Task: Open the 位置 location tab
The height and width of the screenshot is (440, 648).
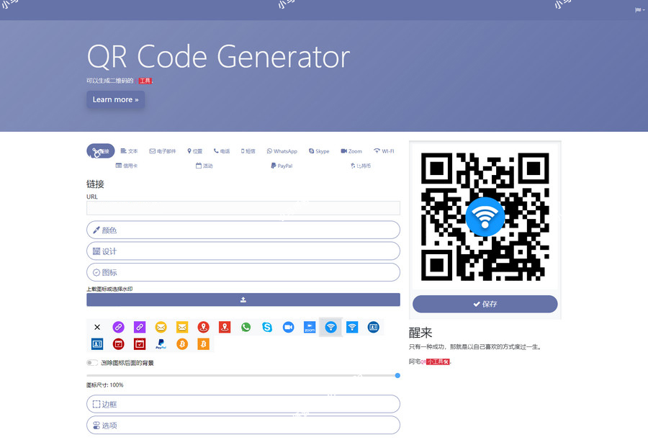Action: pyautogui.click(x=194, y=151)
